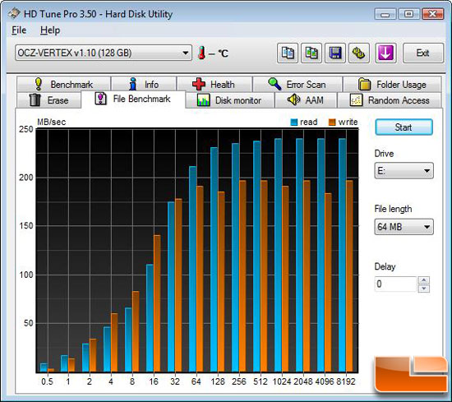Go to the Random Access tab

coord(390,100)
